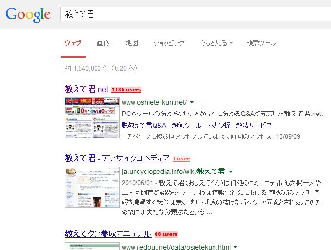Screen dimensions: 331x250
Task: Open the 超凄サービス sitelink
Action: point(254,125)
